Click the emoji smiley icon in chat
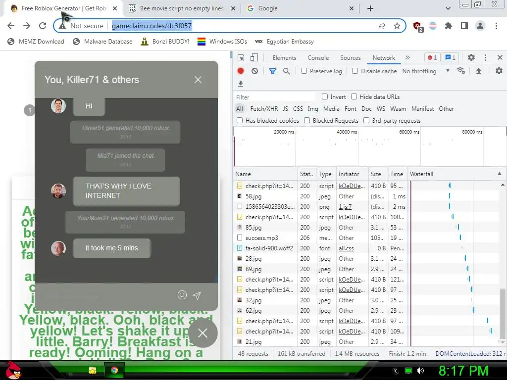This screenshot has width=507, height=380. pos(182,295)
